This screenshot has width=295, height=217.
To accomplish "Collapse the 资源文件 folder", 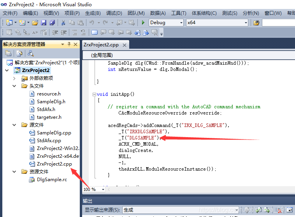I will pos(14,171).
